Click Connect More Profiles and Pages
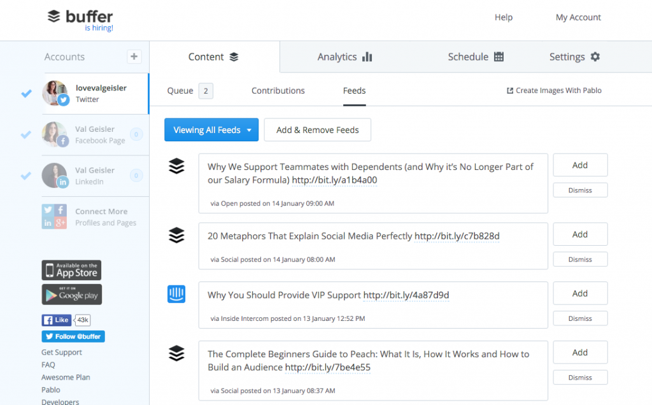652x405 pixels. pyautogui.click(x=106, y=217)
